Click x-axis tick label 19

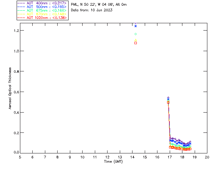pyautogui.click(x=195, y=157)
